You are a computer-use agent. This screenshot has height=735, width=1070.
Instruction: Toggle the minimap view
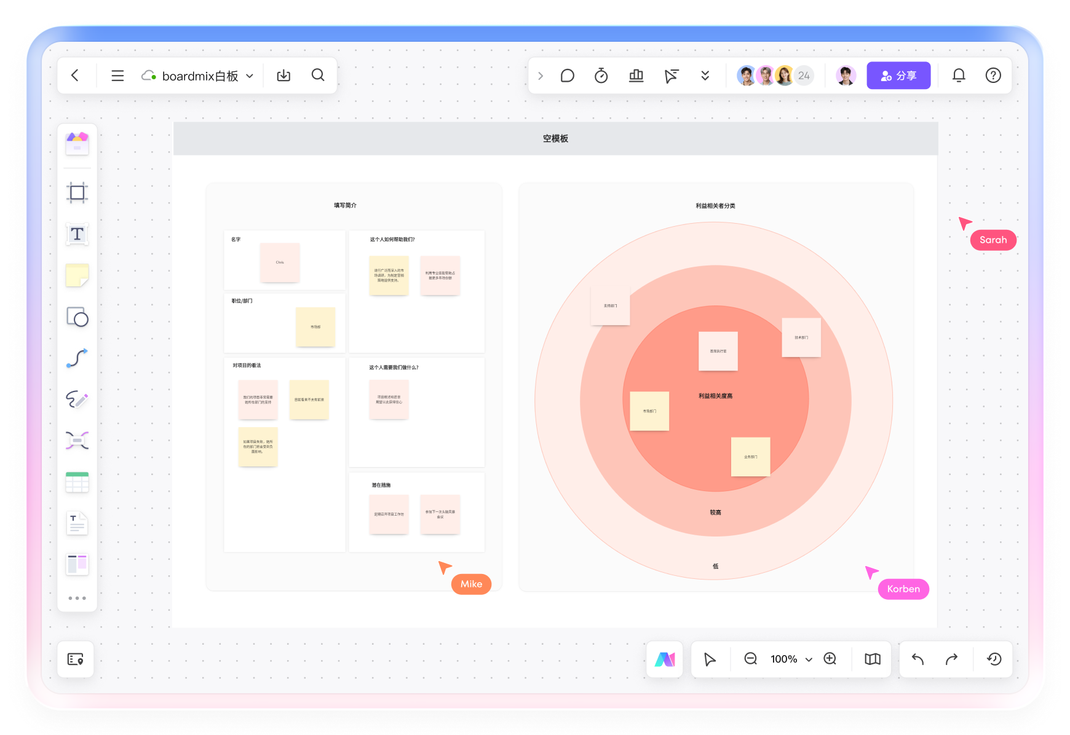tap(872, 659)
